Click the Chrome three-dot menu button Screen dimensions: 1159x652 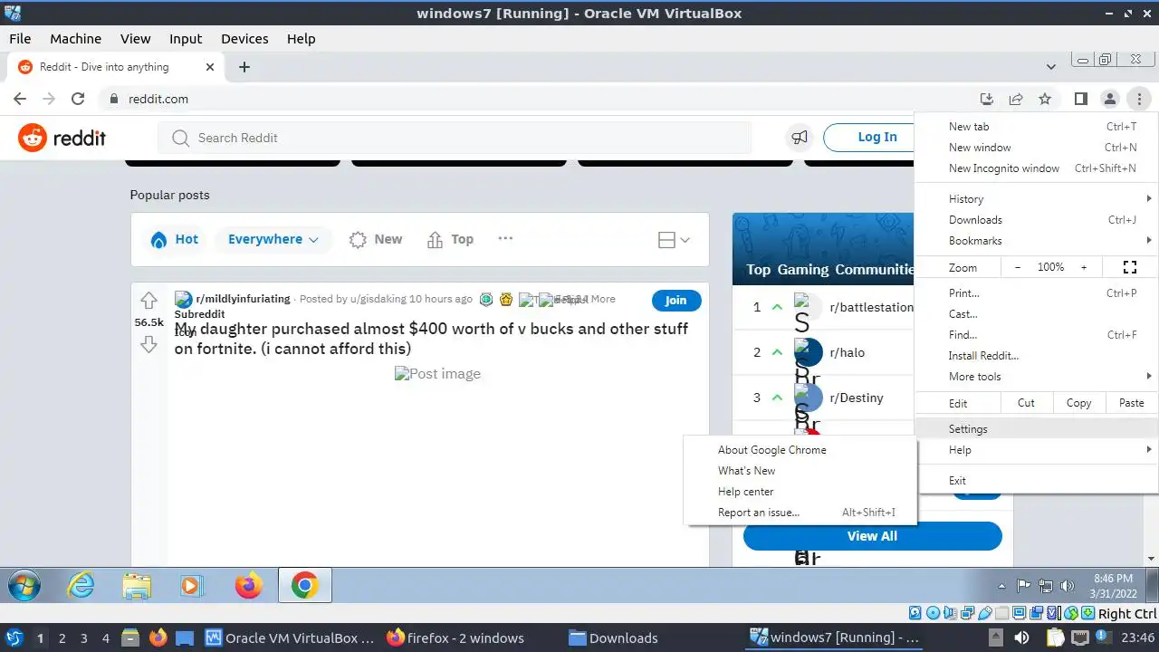pos(1139,99)
